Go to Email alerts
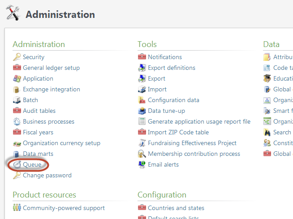Screen dimensions: 293x219 (x=163, y=164)
